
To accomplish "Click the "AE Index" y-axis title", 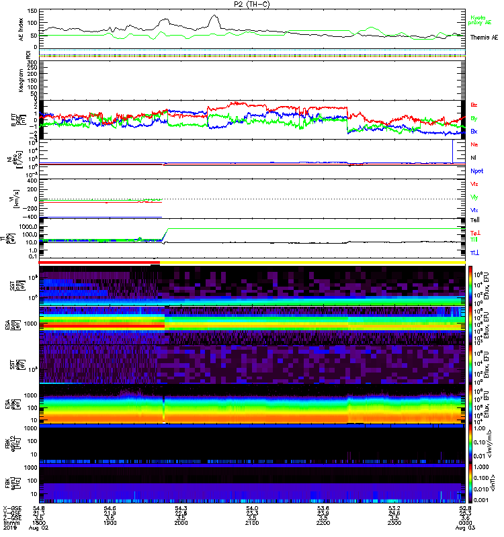I will [22, 30].
